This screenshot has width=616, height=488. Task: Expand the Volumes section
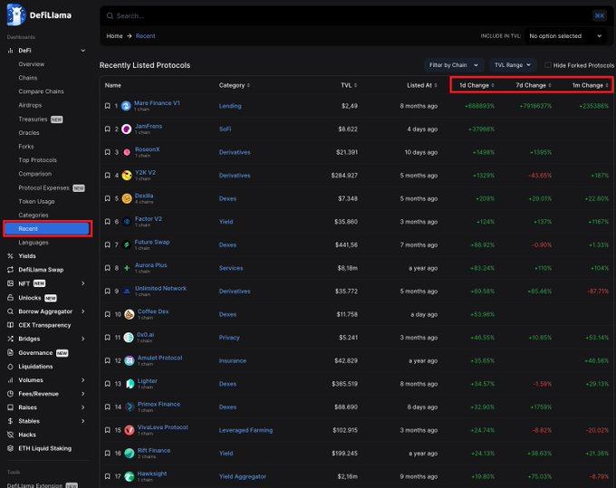(x=83, y=380)
